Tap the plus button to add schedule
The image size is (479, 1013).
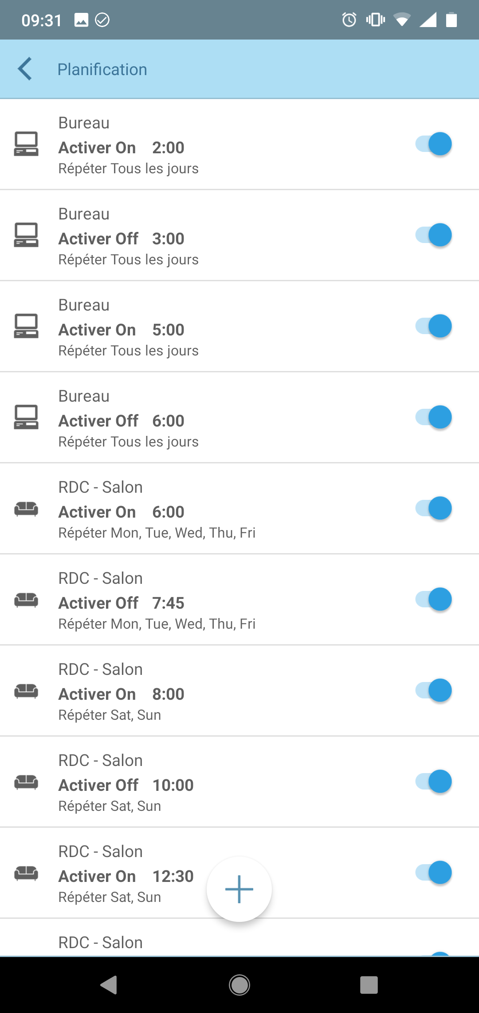point(239,889)
